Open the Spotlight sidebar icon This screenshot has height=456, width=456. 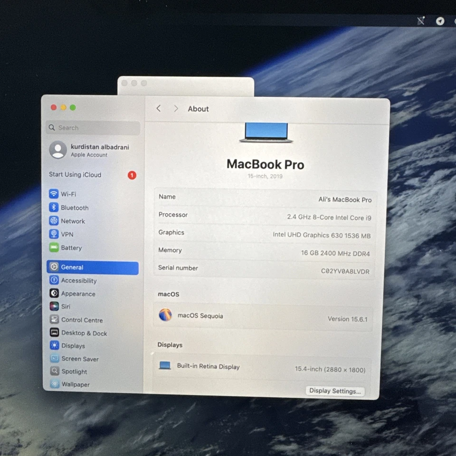pos(55,371)
